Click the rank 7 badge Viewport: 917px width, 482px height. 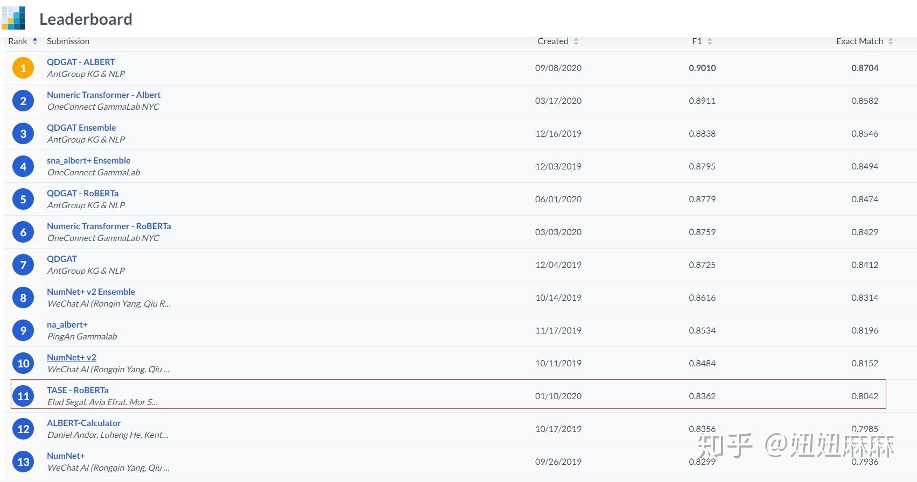(x=23, y=265)
